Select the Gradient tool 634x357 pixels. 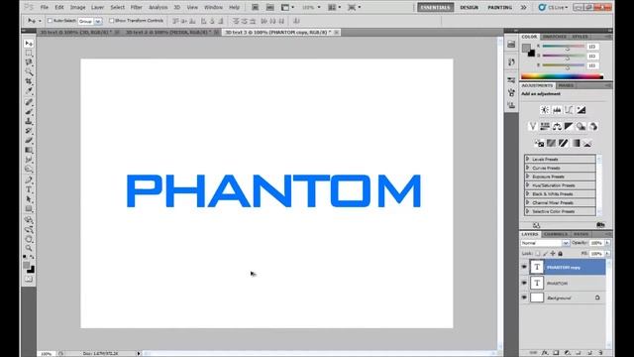pos(29,150)
